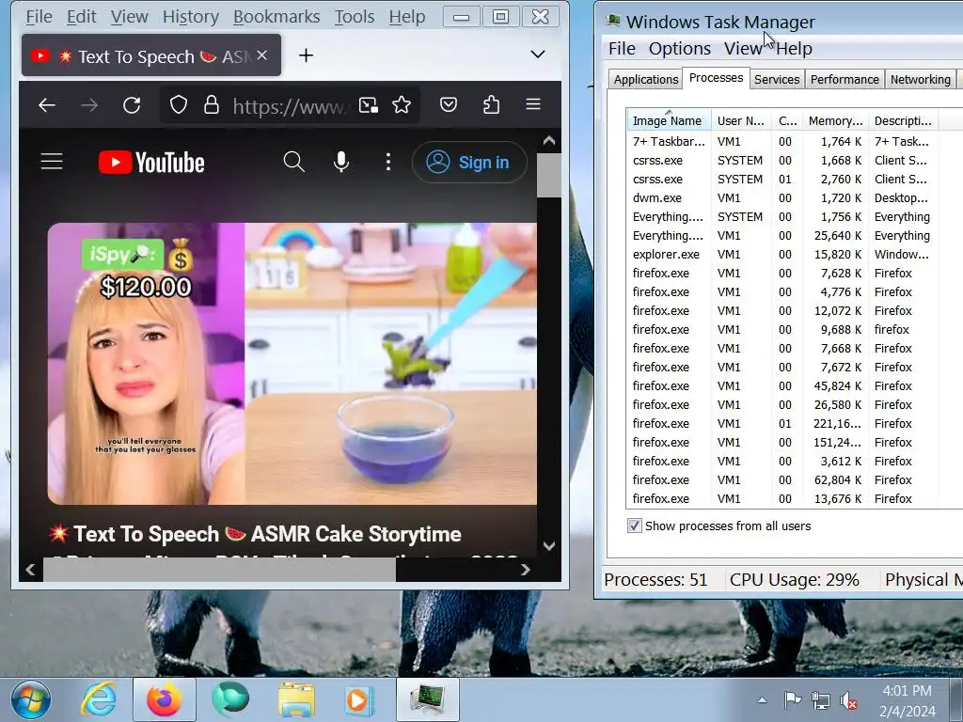
Task: Go to YouTube home via logo
Action: pyautogui.click(x=151, y=163)
